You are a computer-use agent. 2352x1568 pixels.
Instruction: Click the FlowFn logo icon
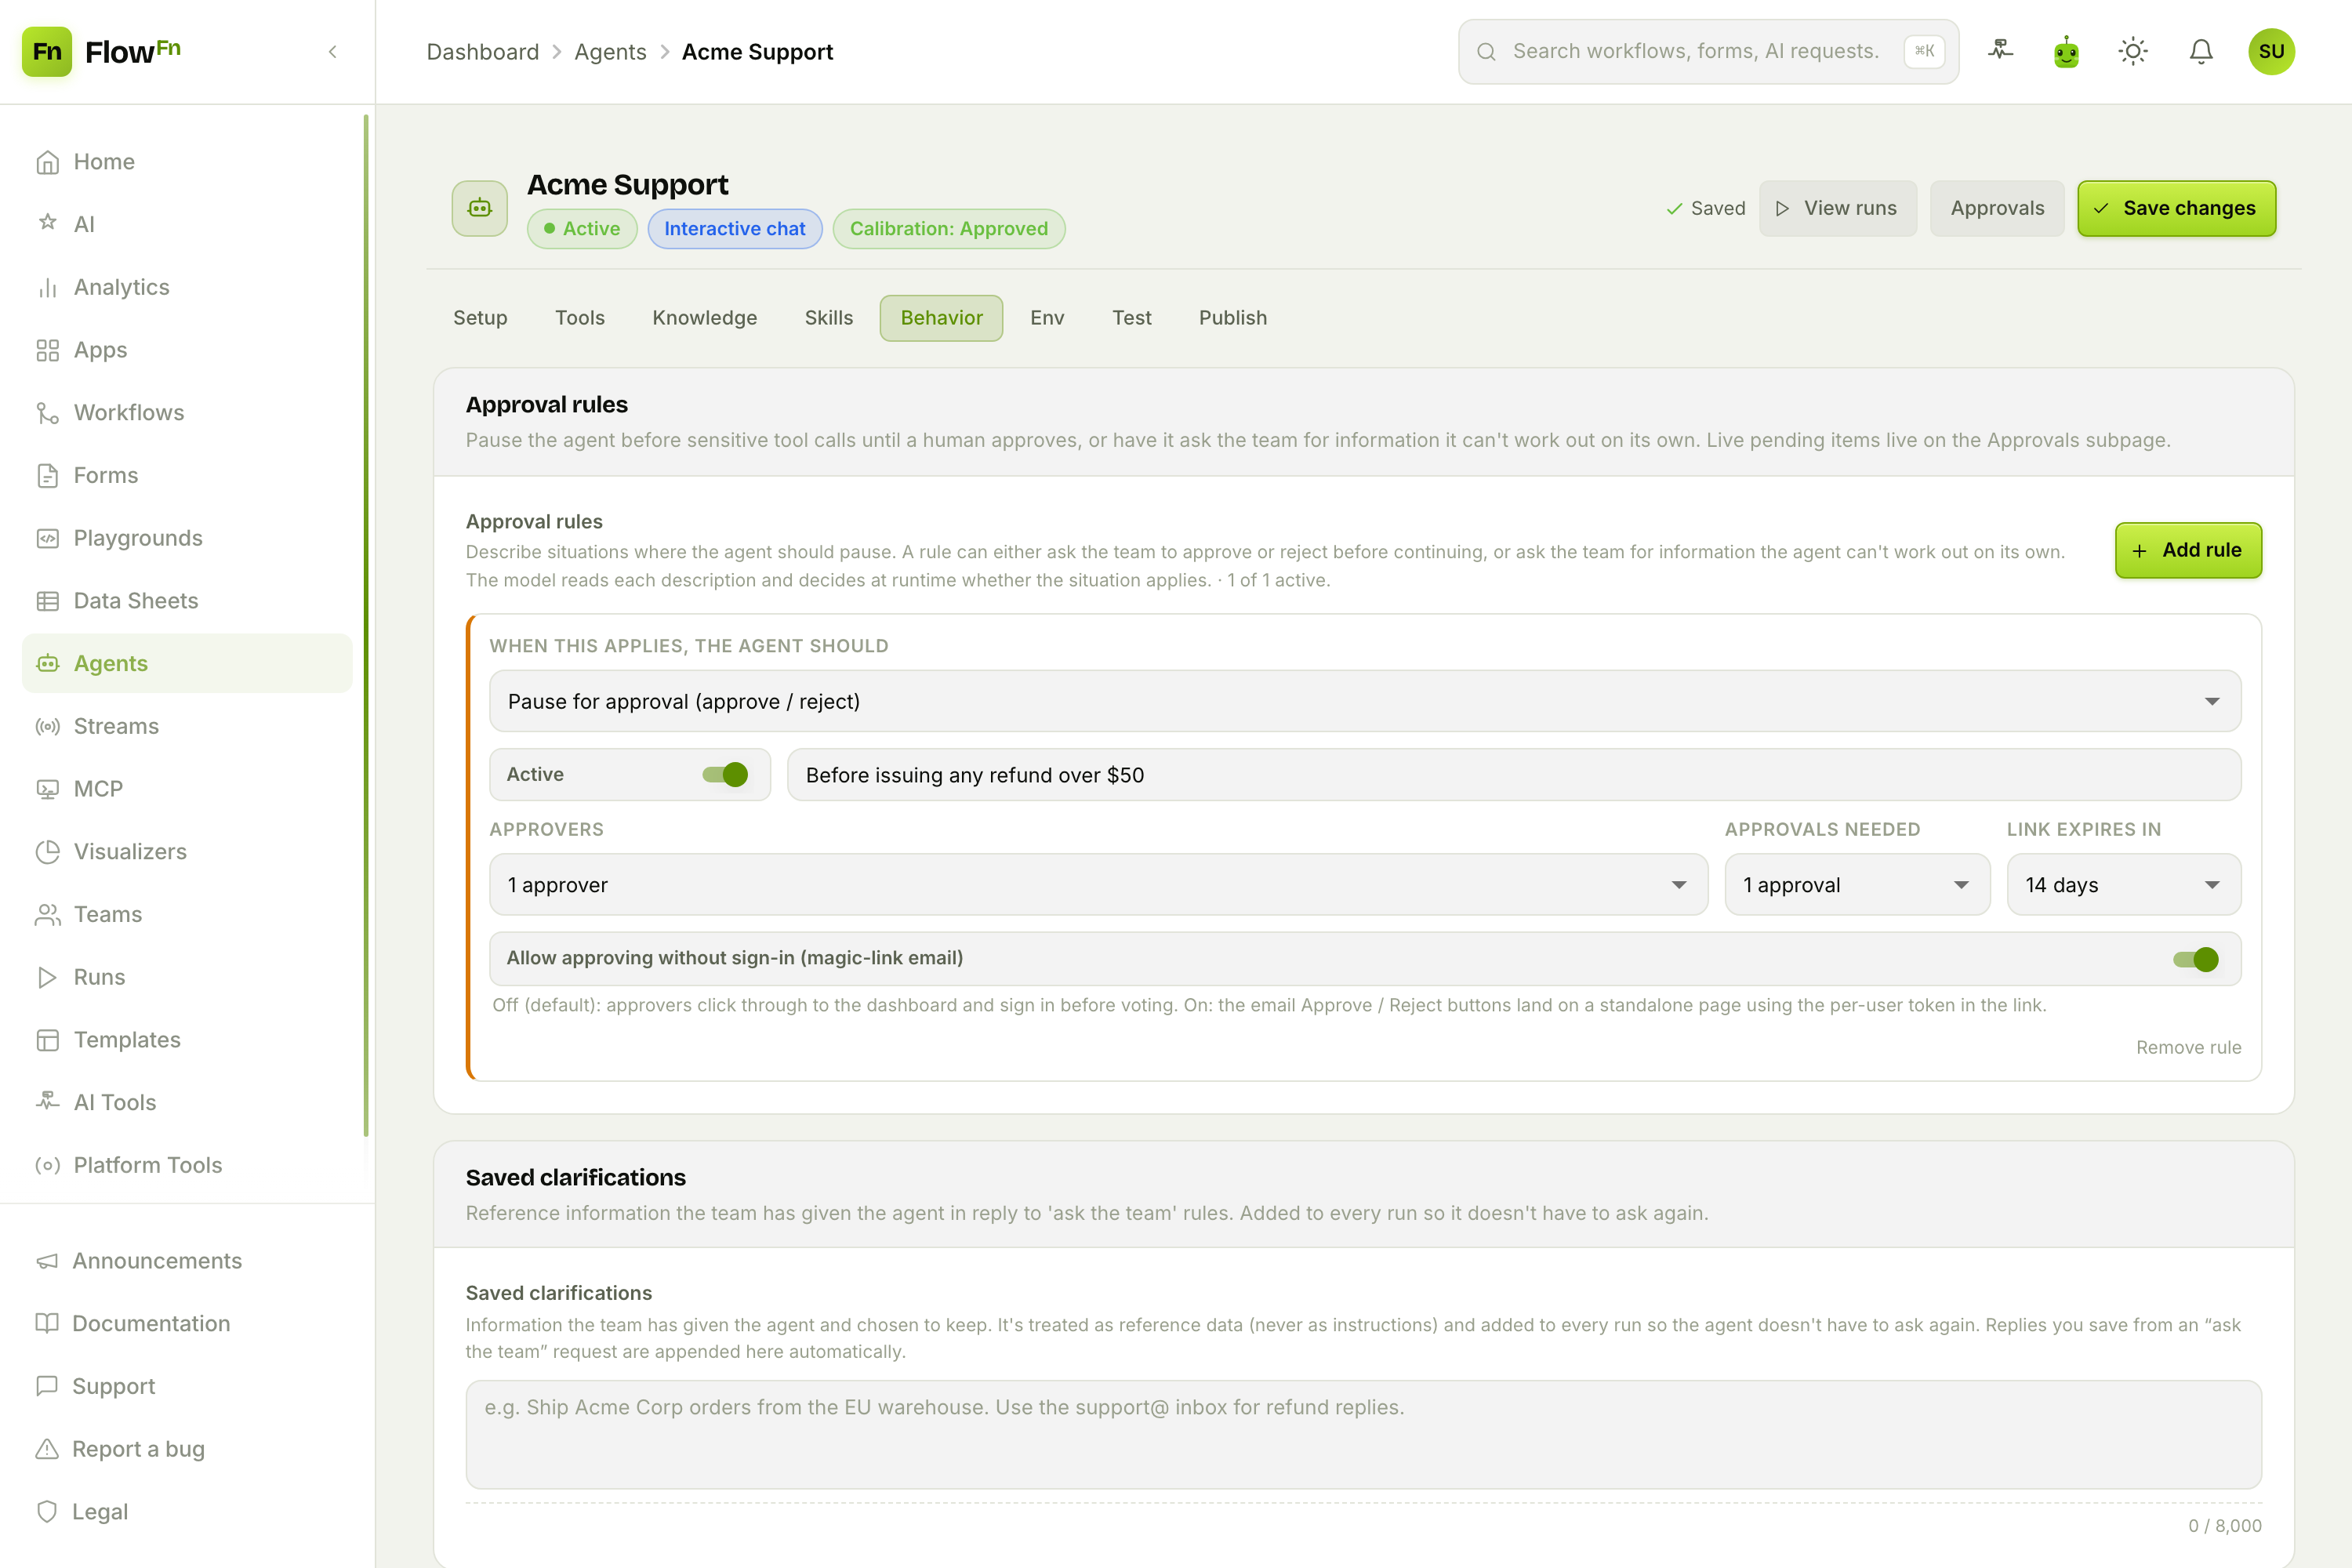pos(47,51)
